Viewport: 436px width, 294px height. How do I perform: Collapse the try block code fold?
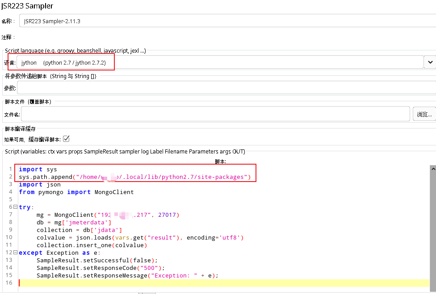(x=14, y=207)
